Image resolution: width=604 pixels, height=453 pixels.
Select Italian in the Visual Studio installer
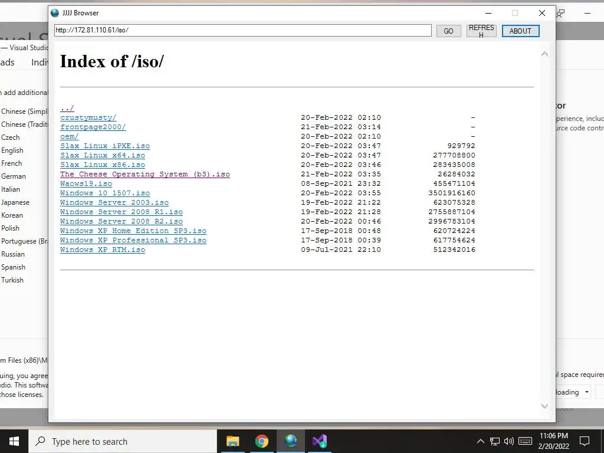[x=11, y=189]
